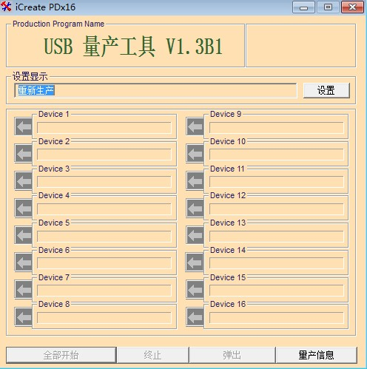Image resolution: width=367 pixels, height=369 pixels.
Task: Select the Device 13 status field
Action: 277,236
